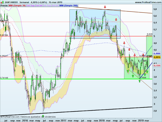The height and width of the screenshot is (122, 162).
Task: Click the Históricos ajustados con dividendos note
Action: pyautogui.click(x=38, y=117)
